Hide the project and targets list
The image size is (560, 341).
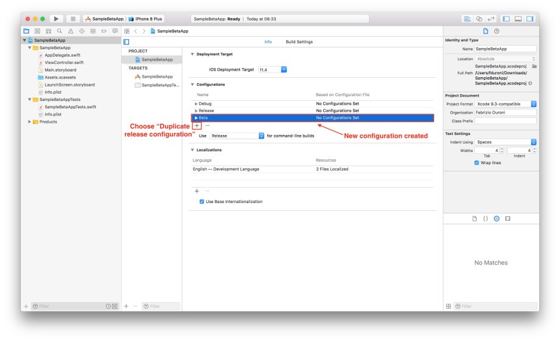tap(127, 42)
